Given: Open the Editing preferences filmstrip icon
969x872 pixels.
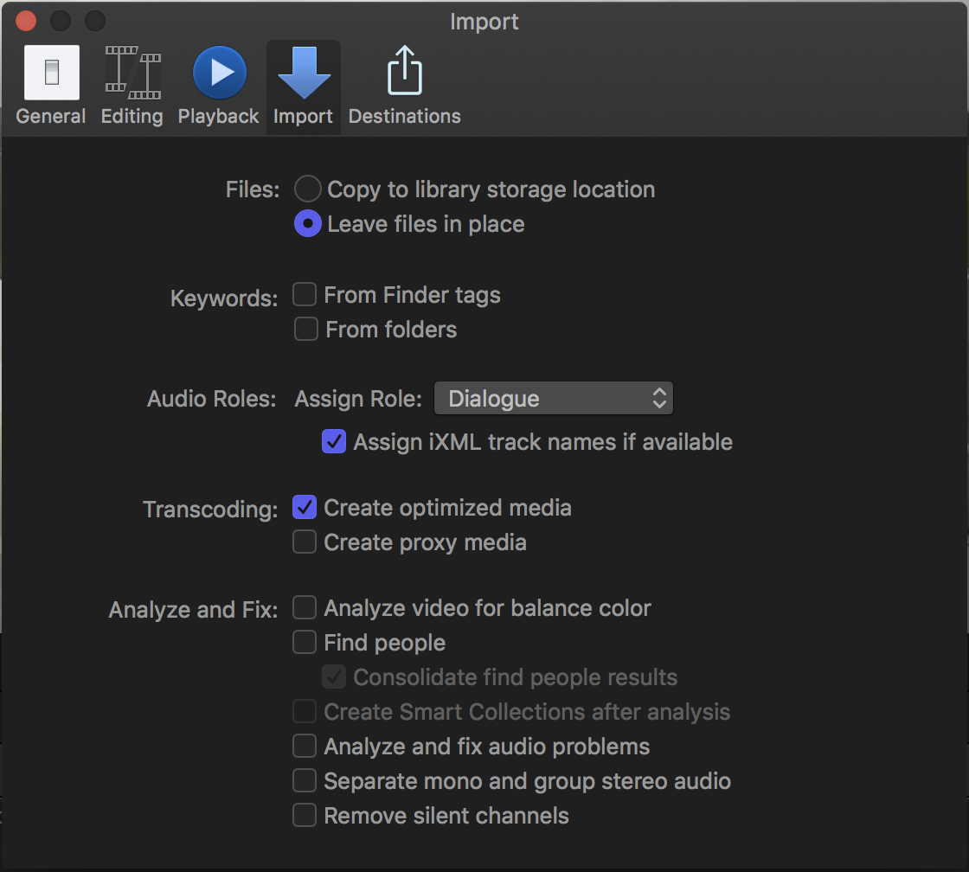Looking at the screenshot, I should point(132,73).
